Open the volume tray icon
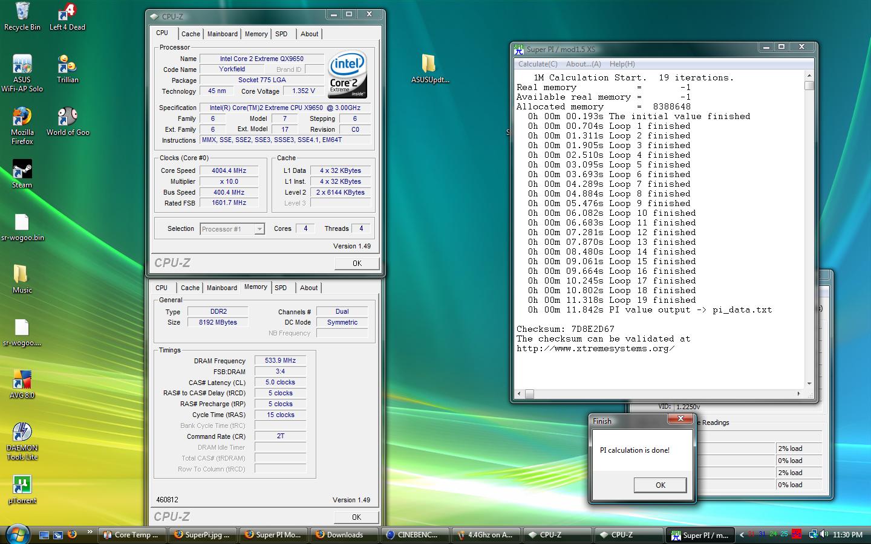Viewport: 871px width, 544px height. [x=824, y=534]
